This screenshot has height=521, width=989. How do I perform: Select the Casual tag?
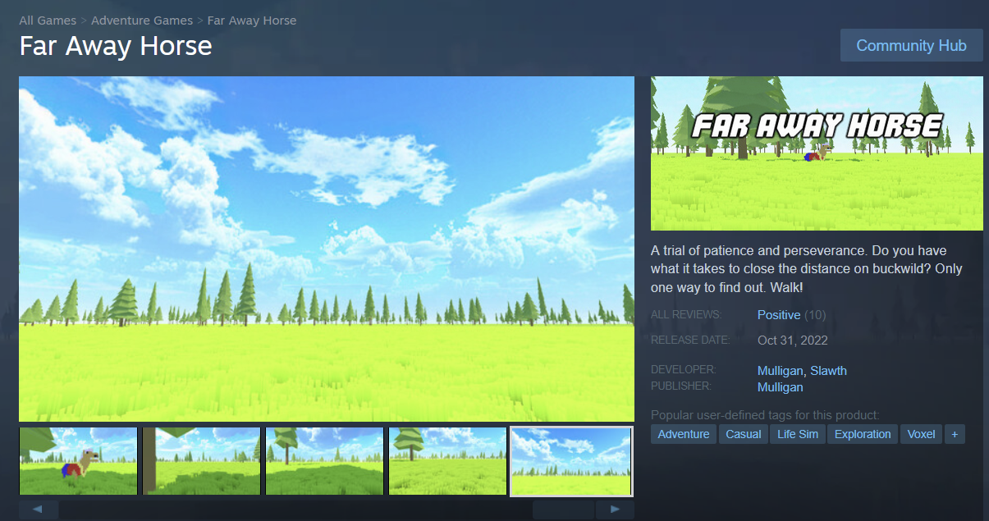click(x=744, y=434)
